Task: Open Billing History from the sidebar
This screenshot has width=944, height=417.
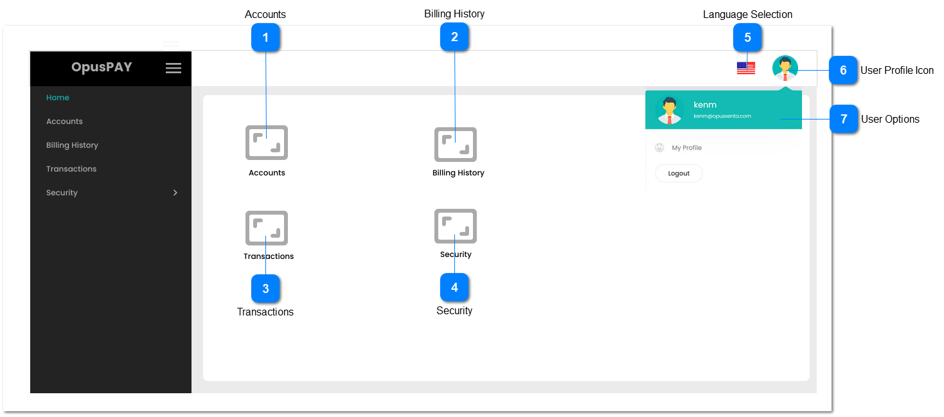Action: pos(72,145)
